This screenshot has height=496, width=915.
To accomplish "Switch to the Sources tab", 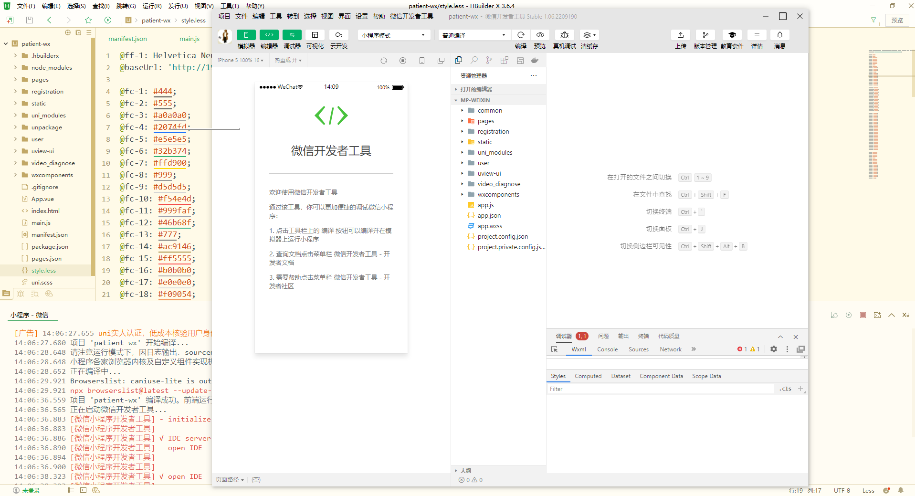I will click(x=638, y=349).
